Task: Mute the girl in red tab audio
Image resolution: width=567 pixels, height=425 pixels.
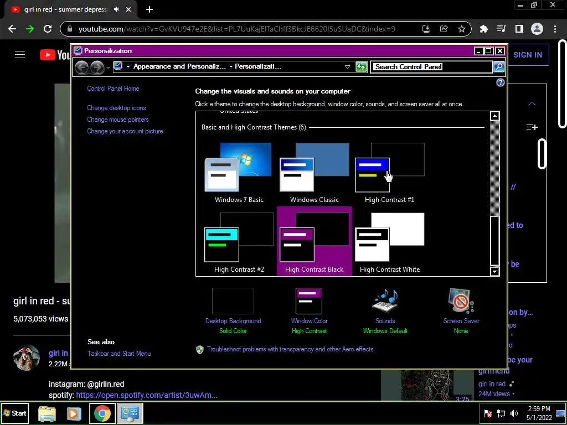Action: click(116, 10)
